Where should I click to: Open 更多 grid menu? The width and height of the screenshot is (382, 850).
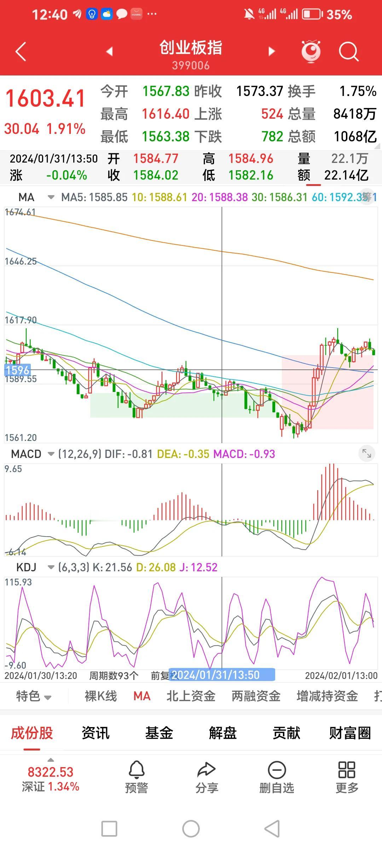[347, 777]
